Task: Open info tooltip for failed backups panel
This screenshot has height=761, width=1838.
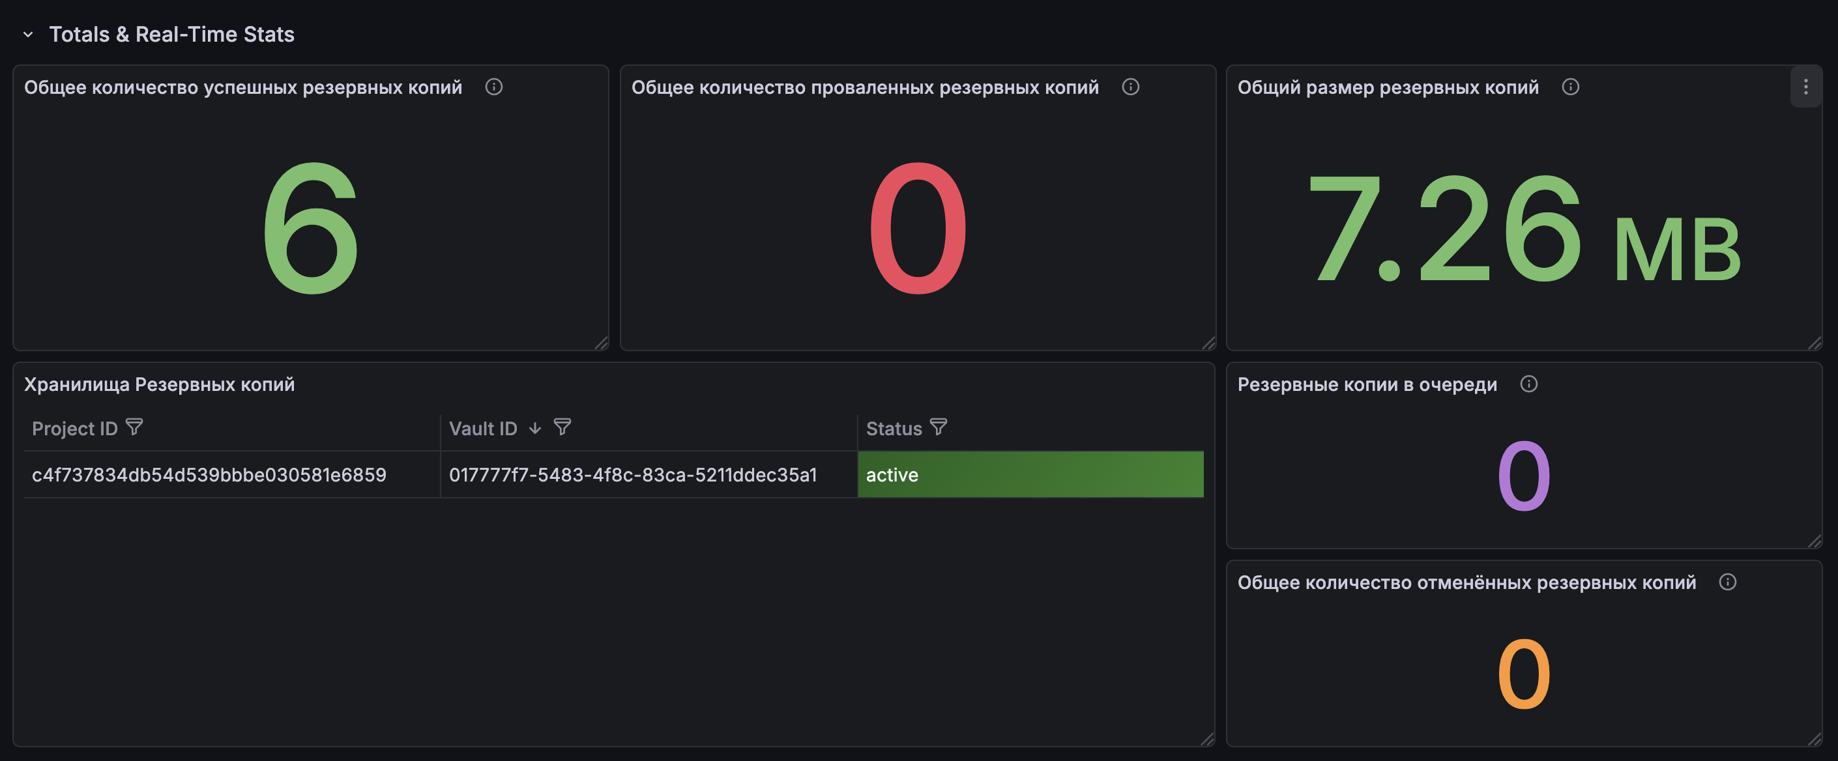Action: 1130,87
